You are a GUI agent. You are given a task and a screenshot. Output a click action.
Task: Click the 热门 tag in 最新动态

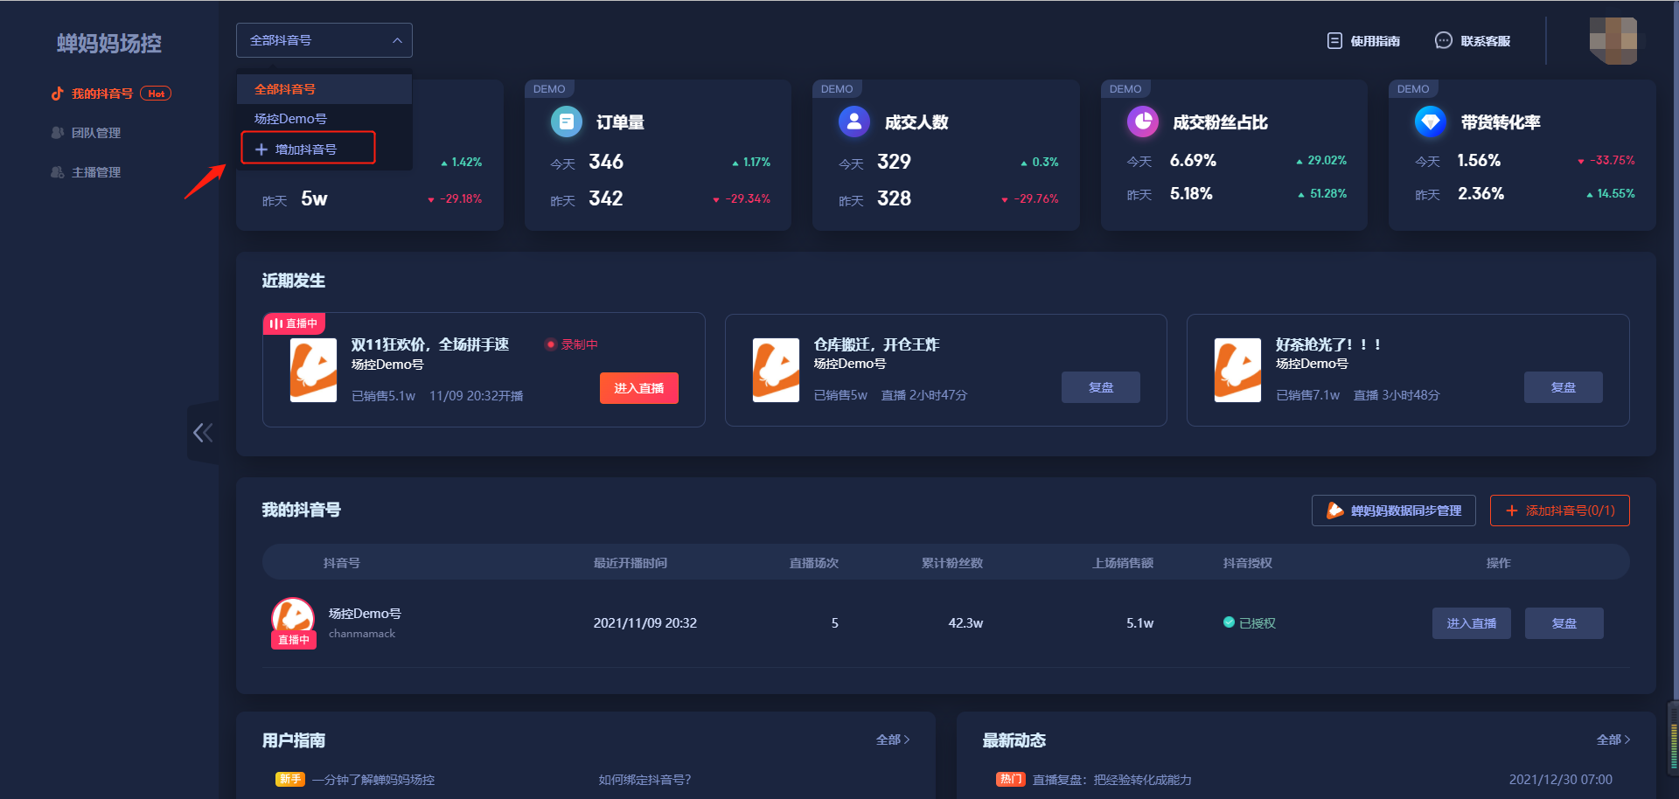tap(1011, 779)
